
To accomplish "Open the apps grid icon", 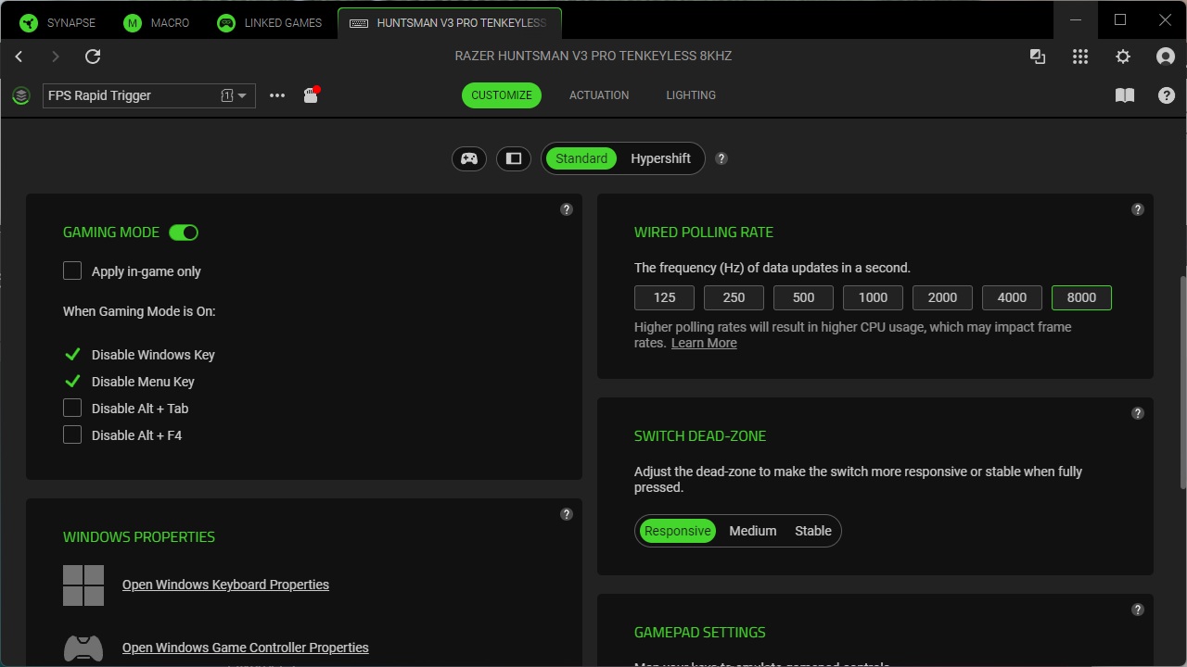I will 1079,57.
